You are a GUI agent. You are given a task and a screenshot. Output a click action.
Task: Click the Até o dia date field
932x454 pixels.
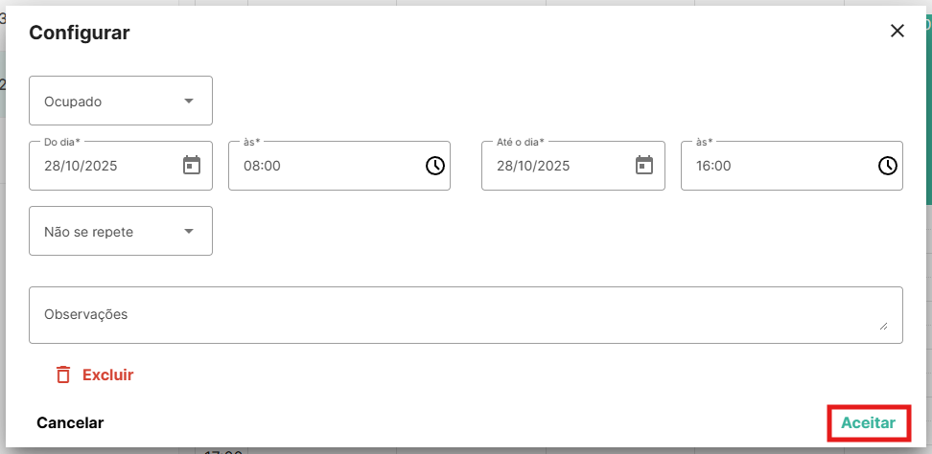pos(556,166)
